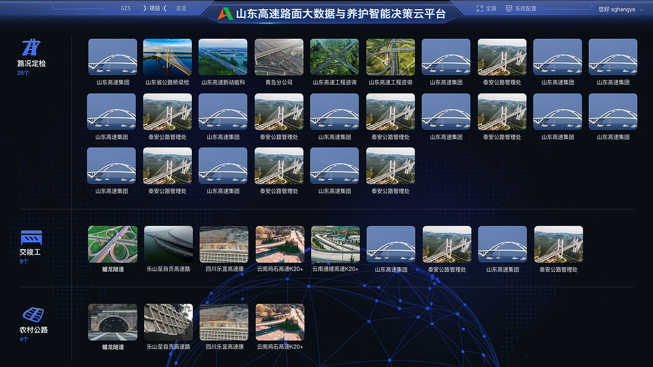Open 云南鸡石高速K20+ thumbnail in 交竣工 section
The image size is (653, 367).
280,244
